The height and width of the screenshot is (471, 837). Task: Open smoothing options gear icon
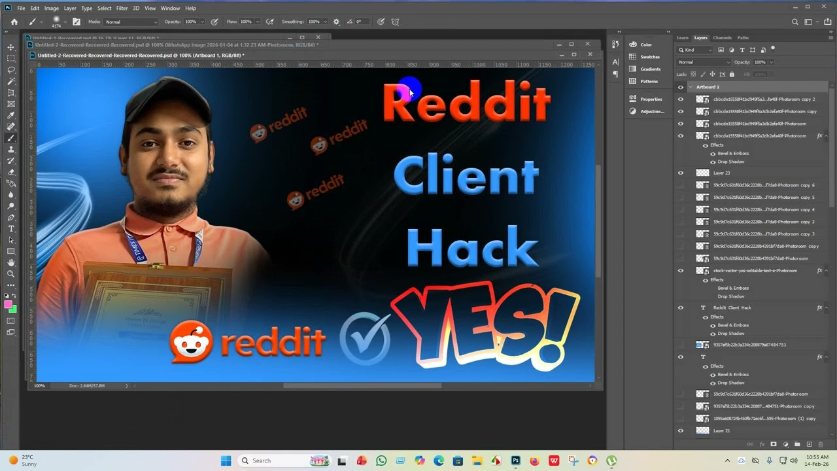click(336, 22)
